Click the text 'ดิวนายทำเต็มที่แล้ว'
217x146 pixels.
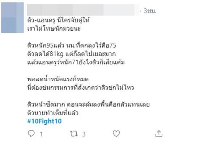[52, 112]
